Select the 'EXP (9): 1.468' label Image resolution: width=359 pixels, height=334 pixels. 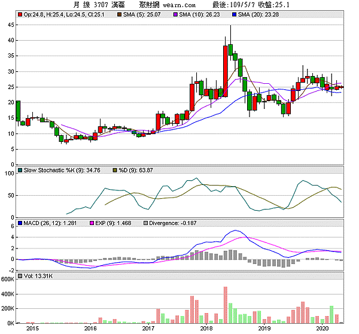[113, 223]
